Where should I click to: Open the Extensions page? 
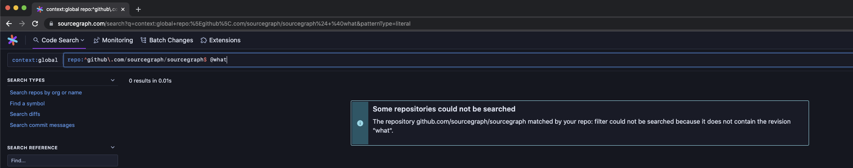(x=221, y=40)
